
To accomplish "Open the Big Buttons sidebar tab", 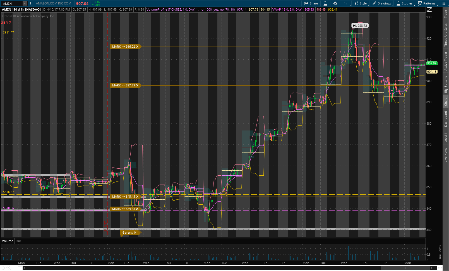I will [x=446, y=84].
